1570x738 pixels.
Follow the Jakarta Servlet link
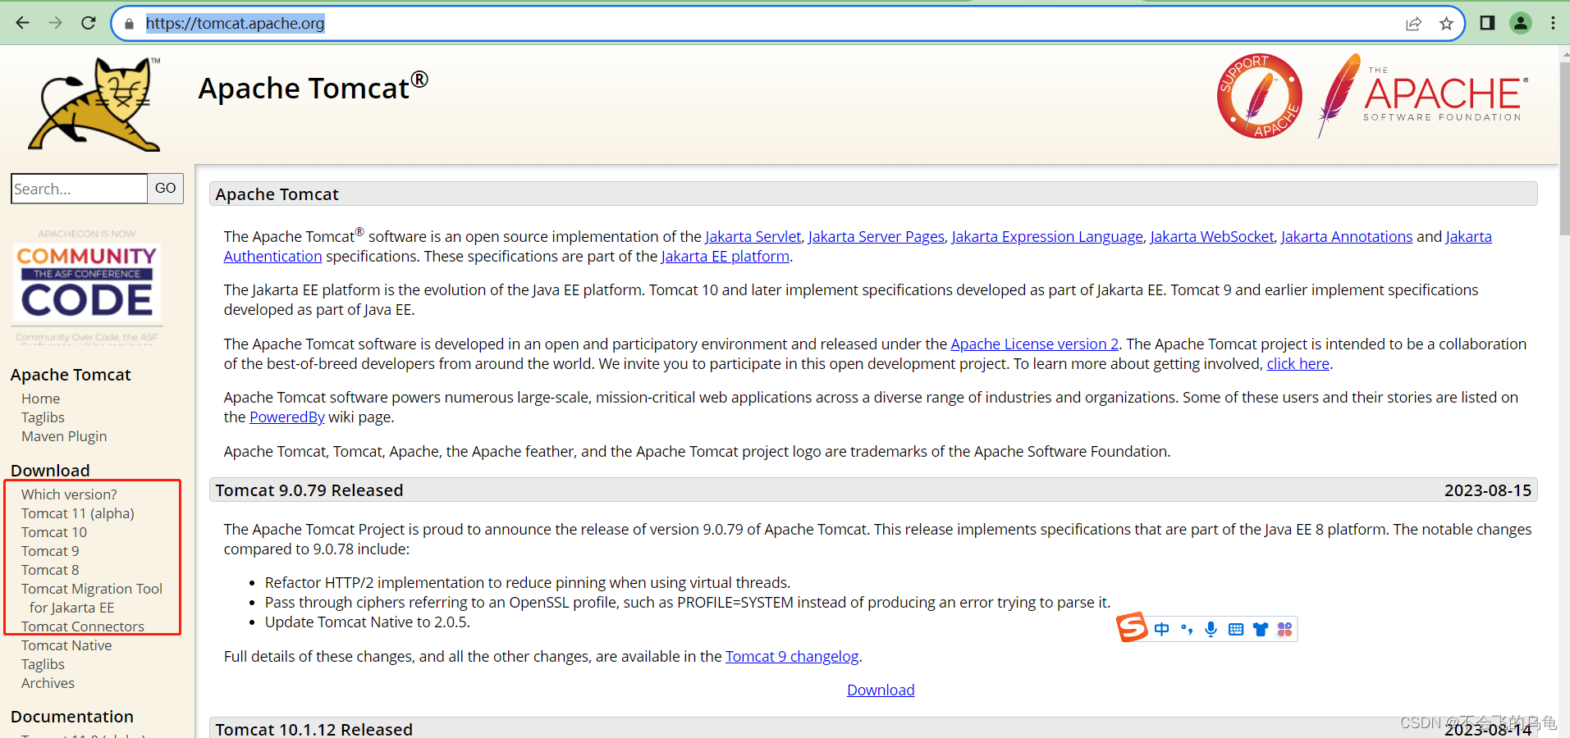pos(753,237)
